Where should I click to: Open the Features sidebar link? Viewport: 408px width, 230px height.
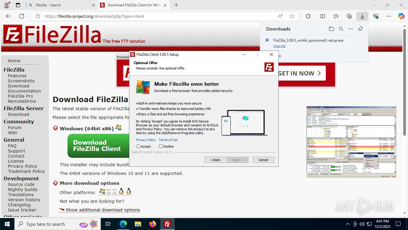click(x=17, y=76)
